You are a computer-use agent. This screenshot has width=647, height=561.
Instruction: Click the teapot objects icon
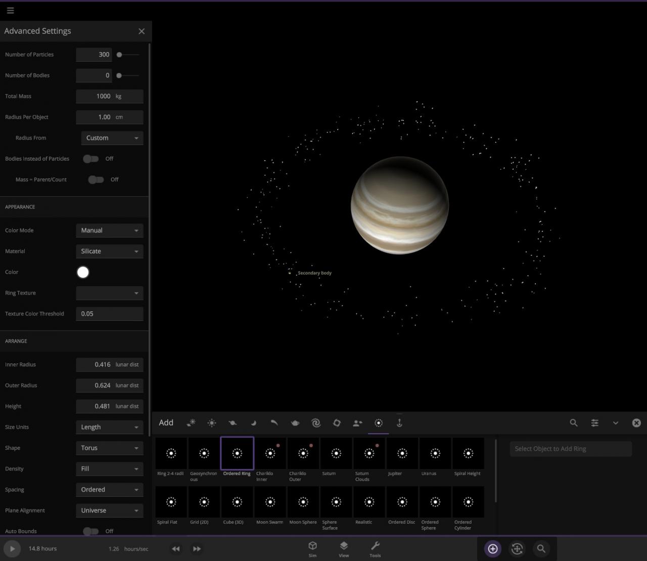pos(295,423)
